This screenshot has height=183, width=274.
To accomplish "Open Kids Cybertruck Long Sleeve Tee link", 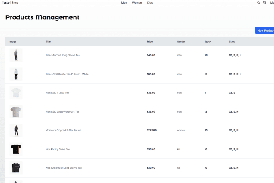I will point(63,168).
